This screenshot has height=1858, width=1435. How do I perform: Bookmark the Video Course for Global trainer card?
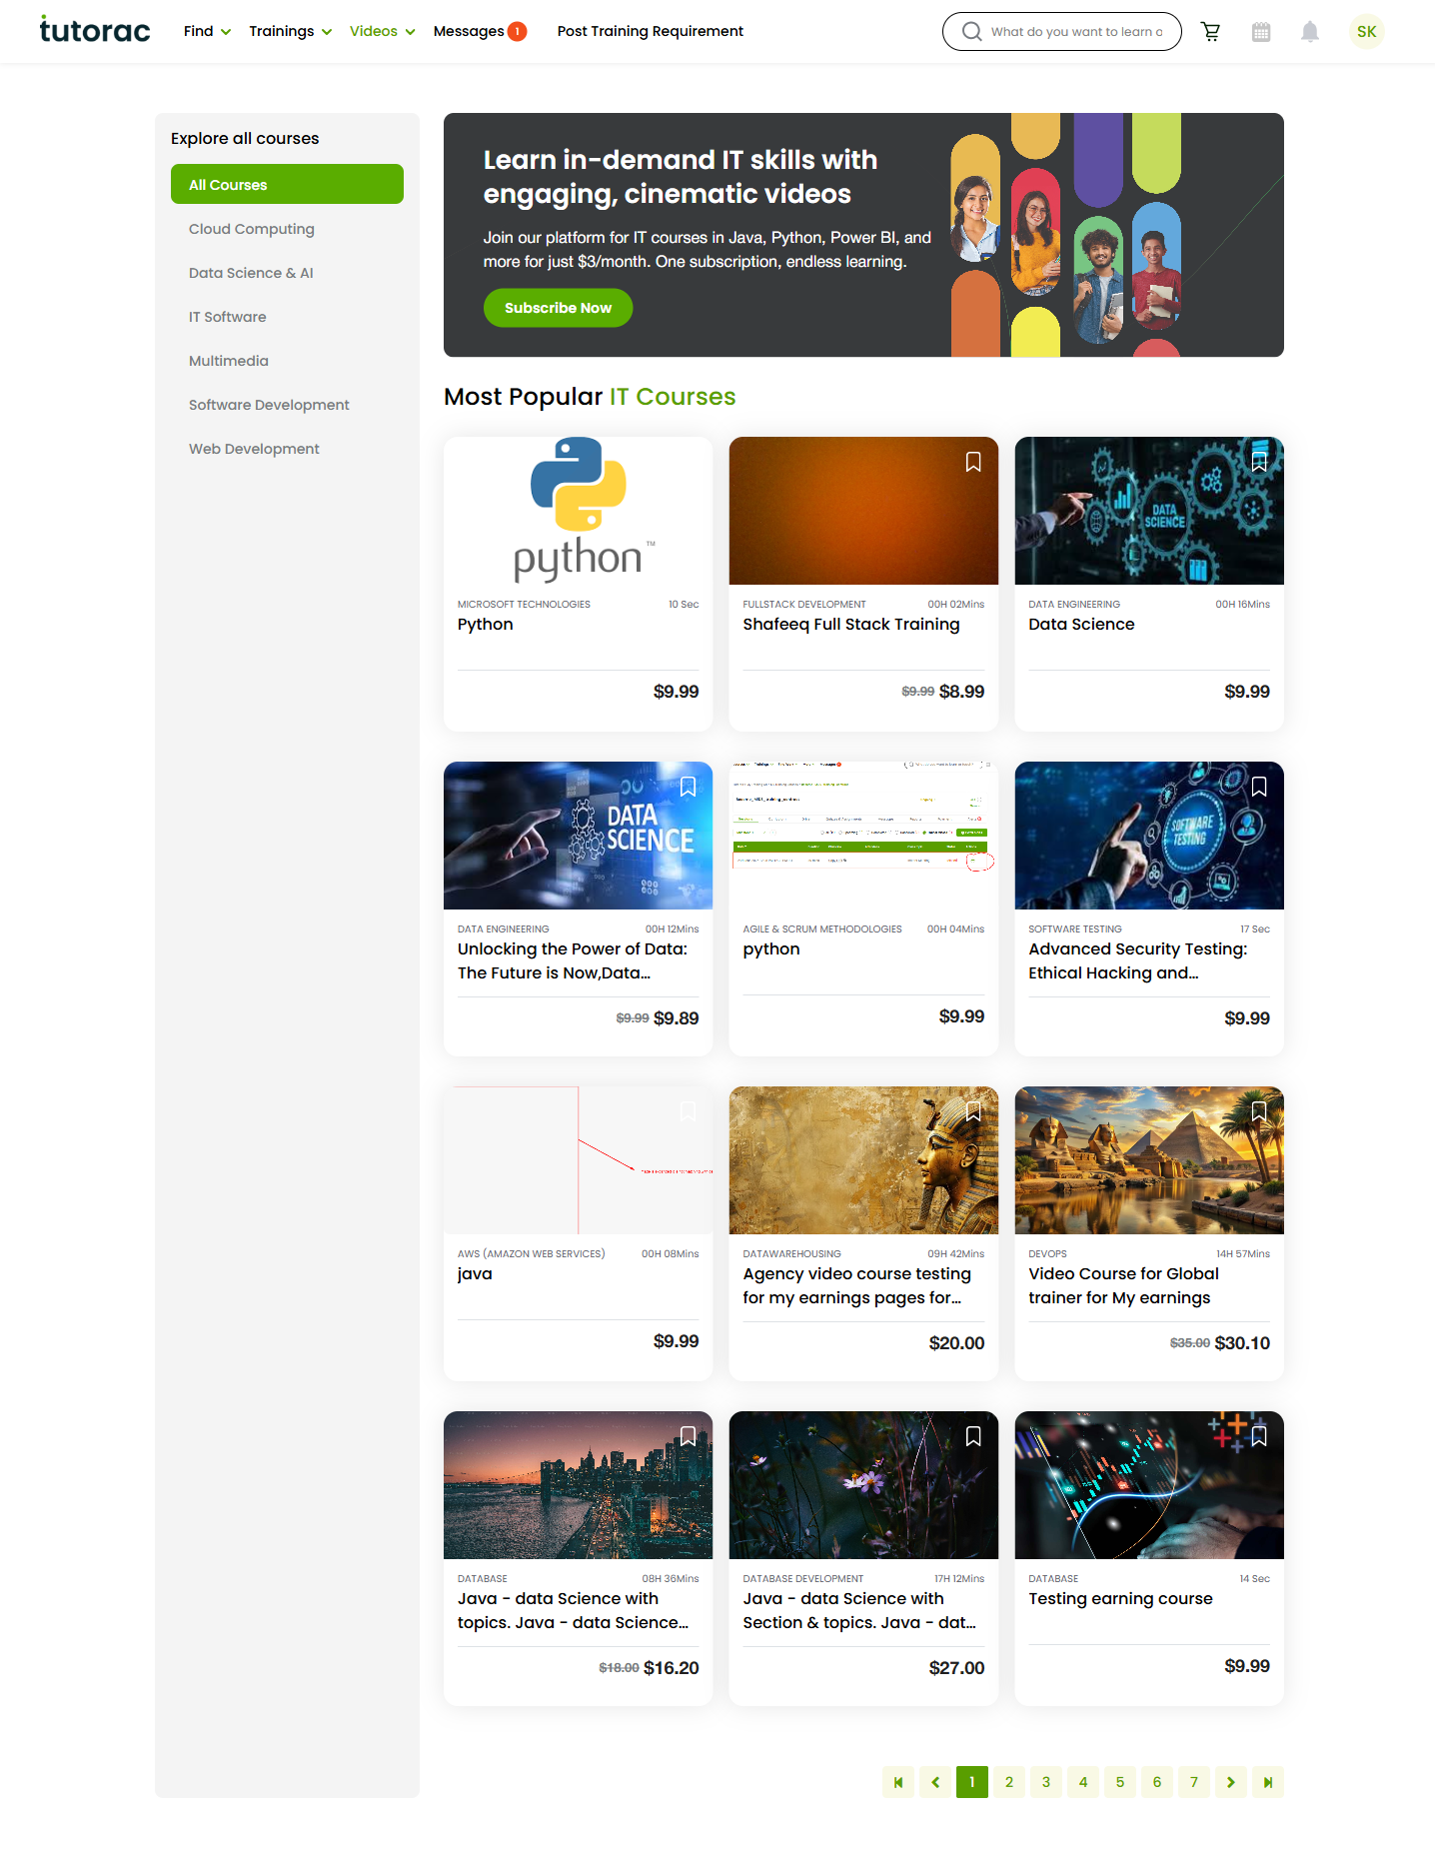pos(1259,1111)
